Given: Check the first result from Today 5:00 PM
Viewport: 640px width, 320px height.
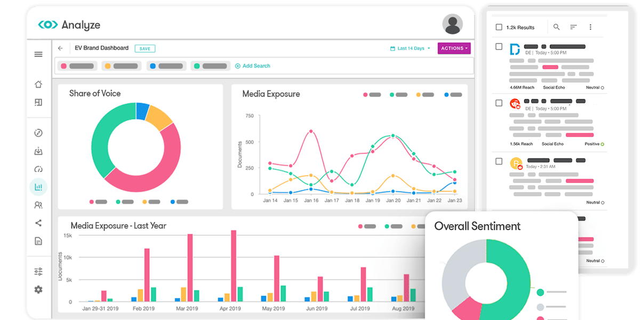Looking at the screenshot, I should tap(499, 47).
